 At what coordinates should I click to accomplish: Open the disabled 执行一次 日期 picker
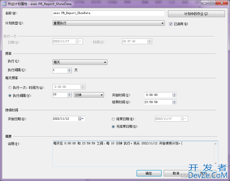pyautogui.click(x=78, y=41)
